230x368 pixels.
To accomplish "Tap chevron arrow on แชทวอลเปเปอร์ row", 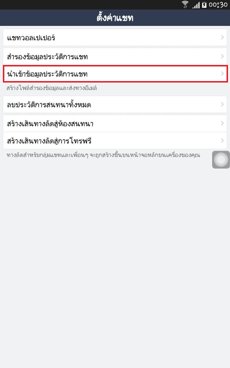I will (222, 37).
